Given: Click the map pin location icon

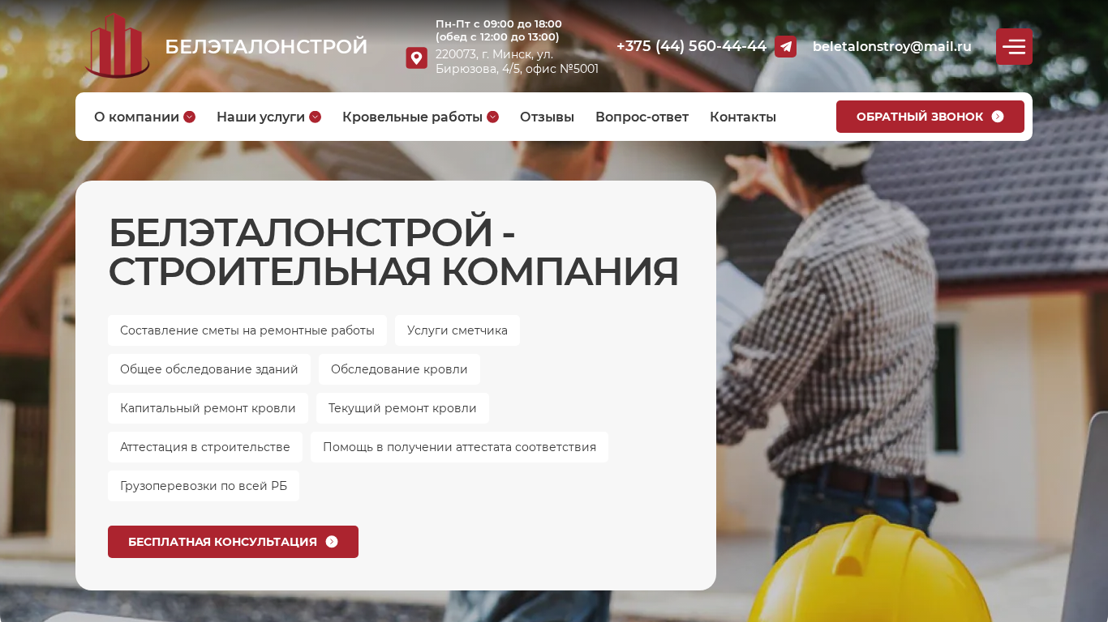Looking at the screenshot, I should point(416,58).
